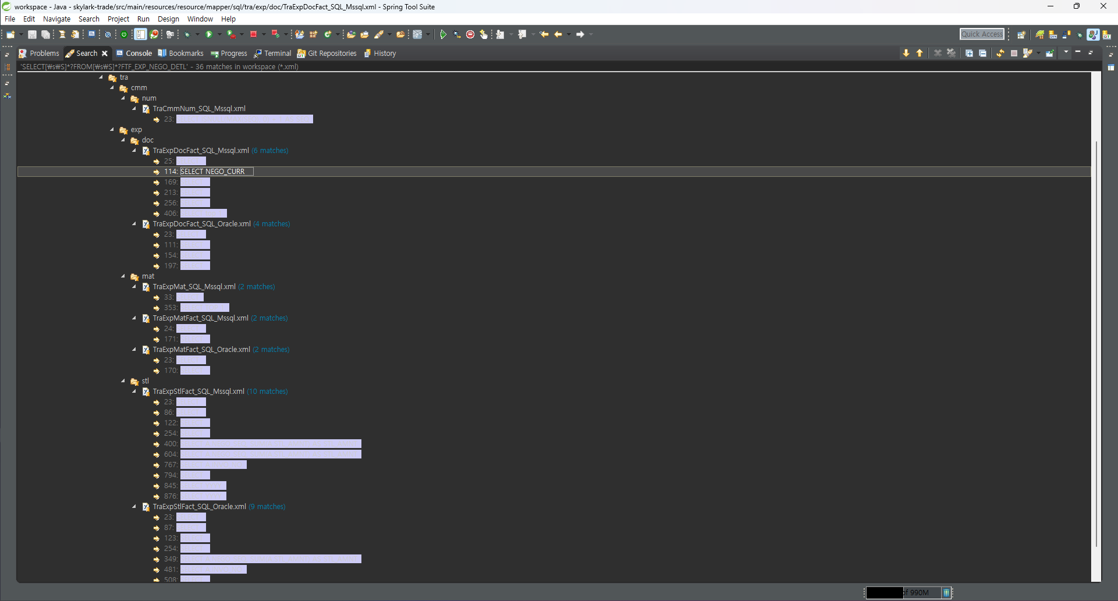Click the red Terminate stop icon

click(253, 35)
